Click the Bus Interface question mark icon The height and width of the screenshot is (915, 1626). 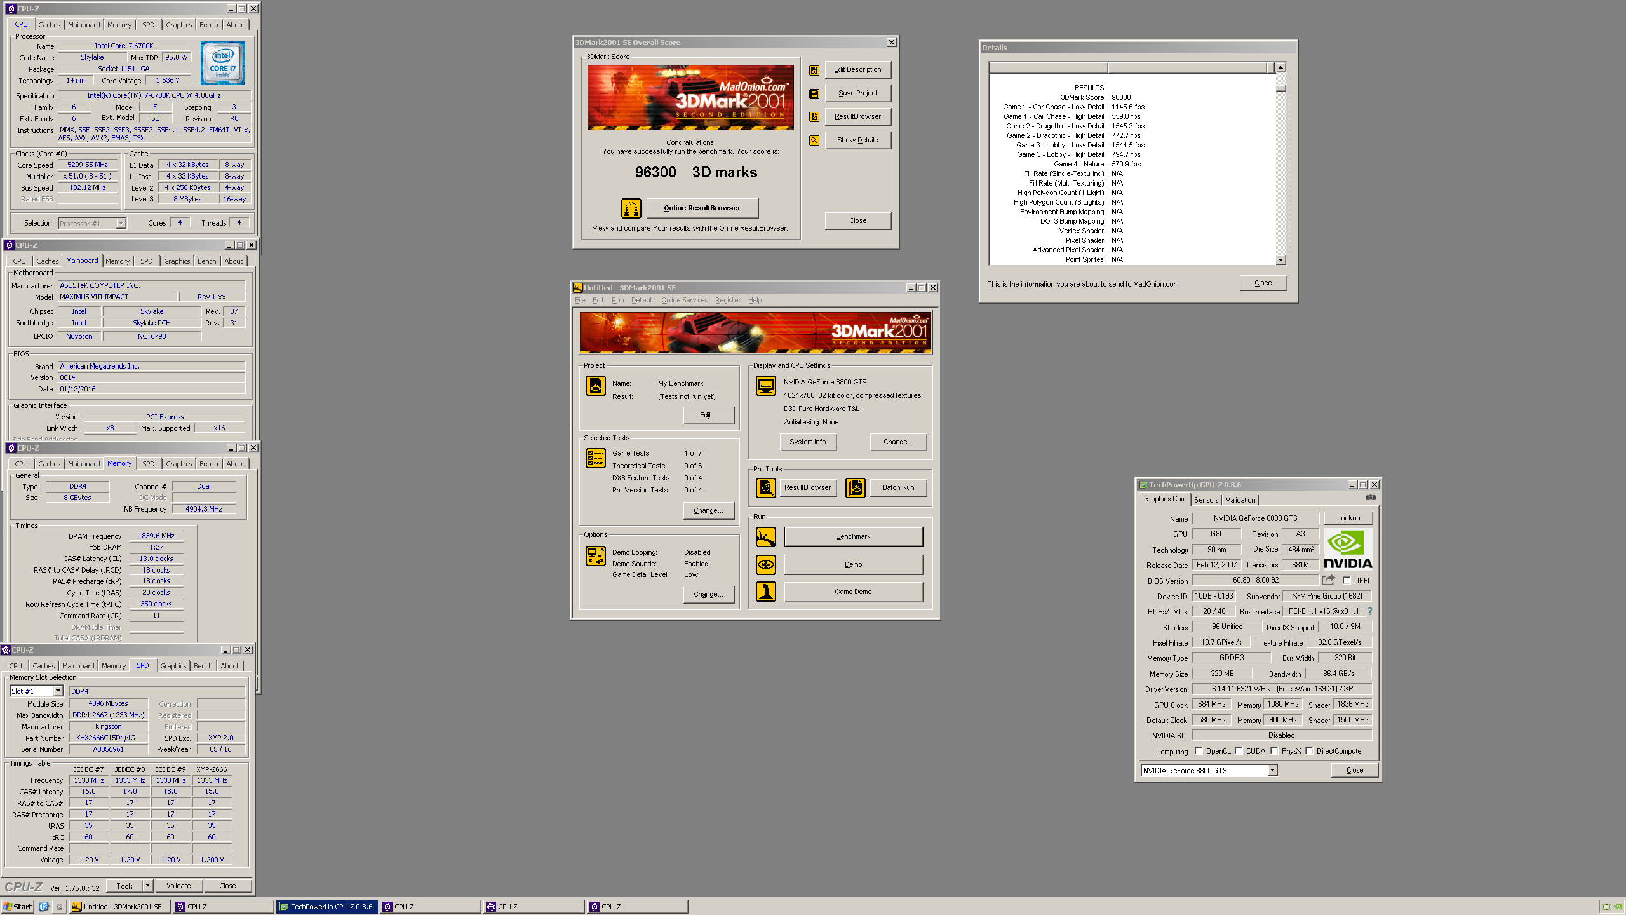click(1370, 611)
